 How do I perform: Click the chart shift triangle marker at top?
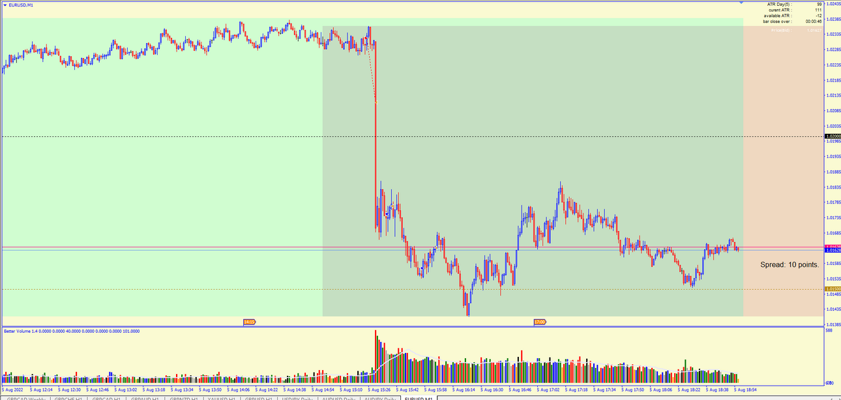click(741, 3)
